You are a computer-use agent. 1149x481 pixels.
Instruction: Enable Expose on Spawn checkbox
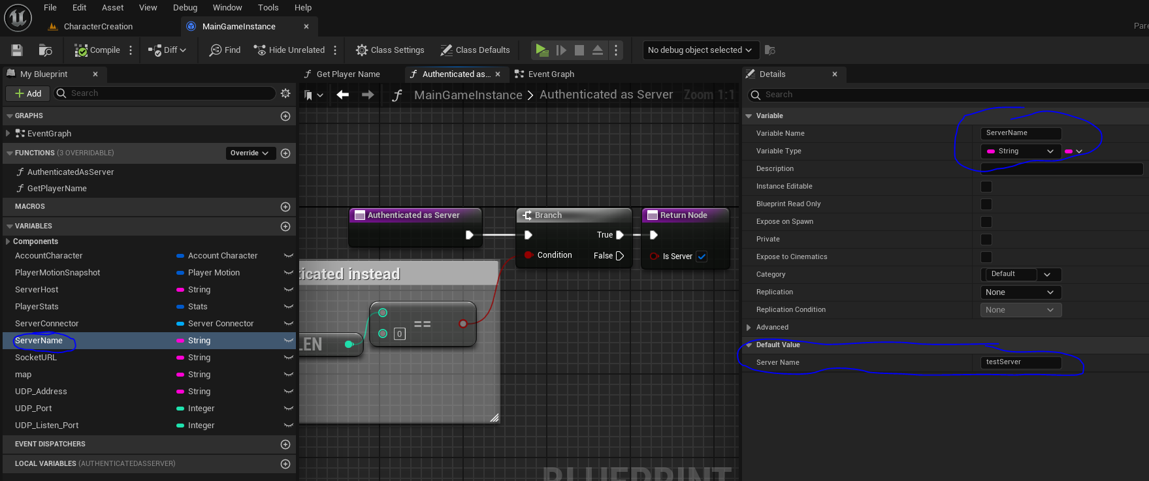click(986, 222)
